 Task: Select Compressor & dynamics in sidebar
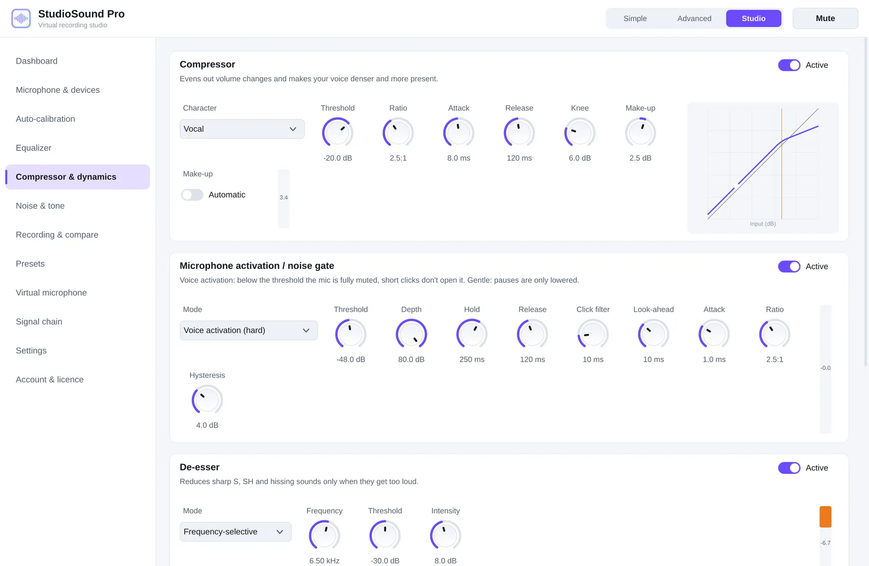pyautogui.click(x=78, y=177)
